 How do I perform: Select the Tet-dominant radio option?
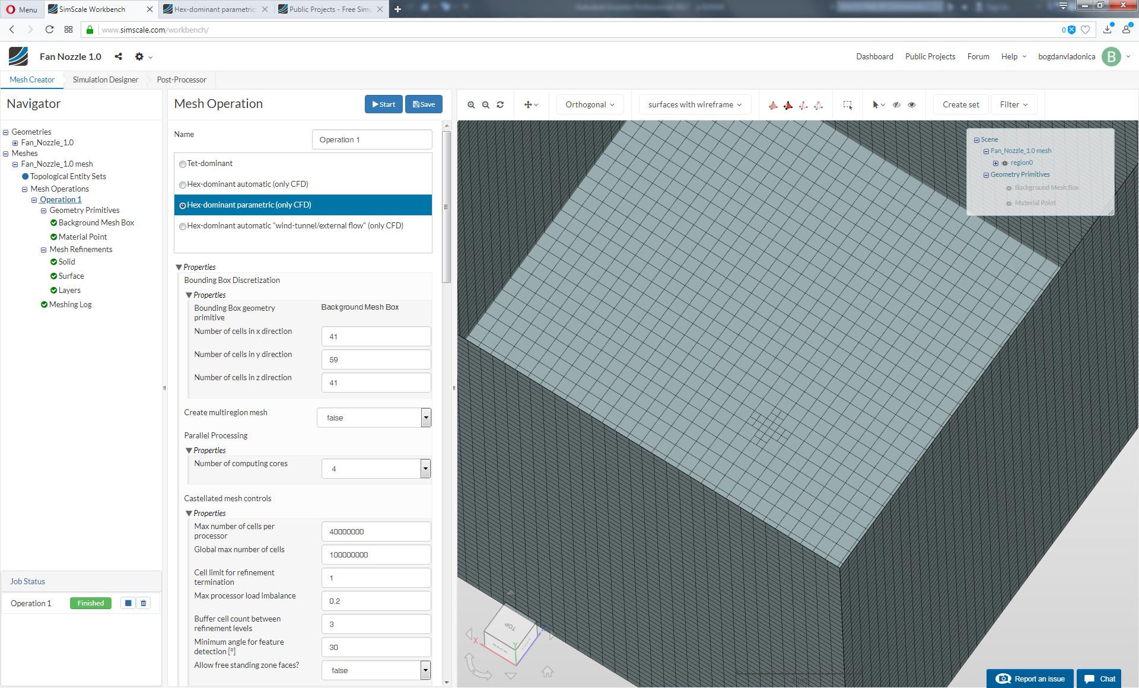(183, 164)
